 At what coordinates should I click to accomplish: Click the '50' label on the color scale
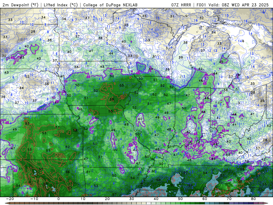click(x=181, y=199)
